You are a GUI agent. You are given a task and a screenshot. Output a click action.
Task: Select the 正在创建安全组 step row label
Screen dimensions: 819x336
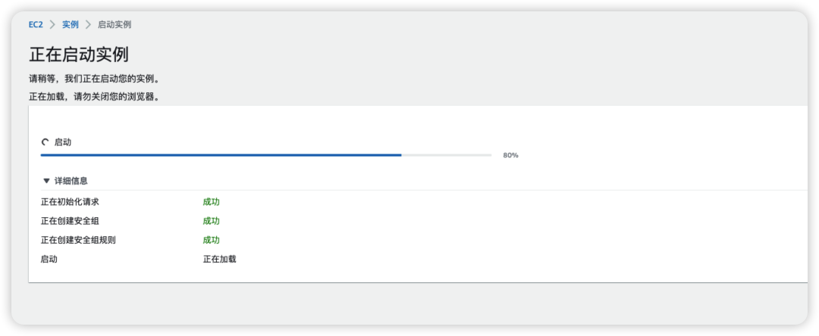tap(70, 221)
